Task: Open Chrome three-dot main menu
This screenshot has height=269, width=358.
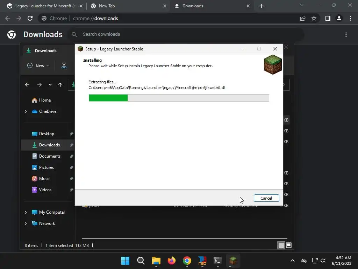Action: tap(350, 18)
